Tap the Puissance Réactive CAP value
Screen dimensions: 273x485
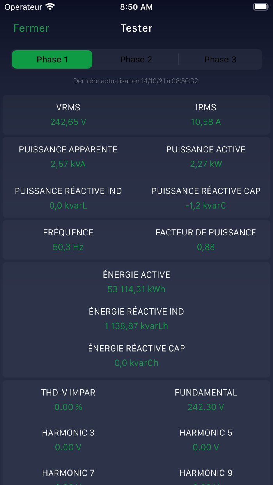point(206,205)
